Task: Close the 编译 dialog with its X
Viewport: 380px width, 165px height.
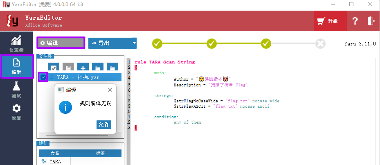Action: click(110, 90)
